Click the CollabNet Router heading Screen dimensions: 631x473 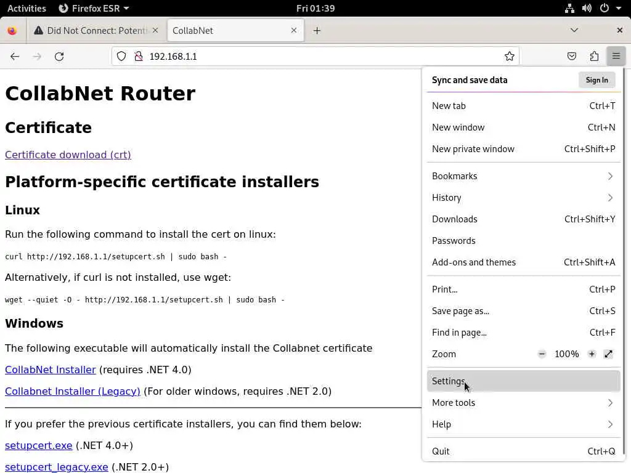click(100, 94)
